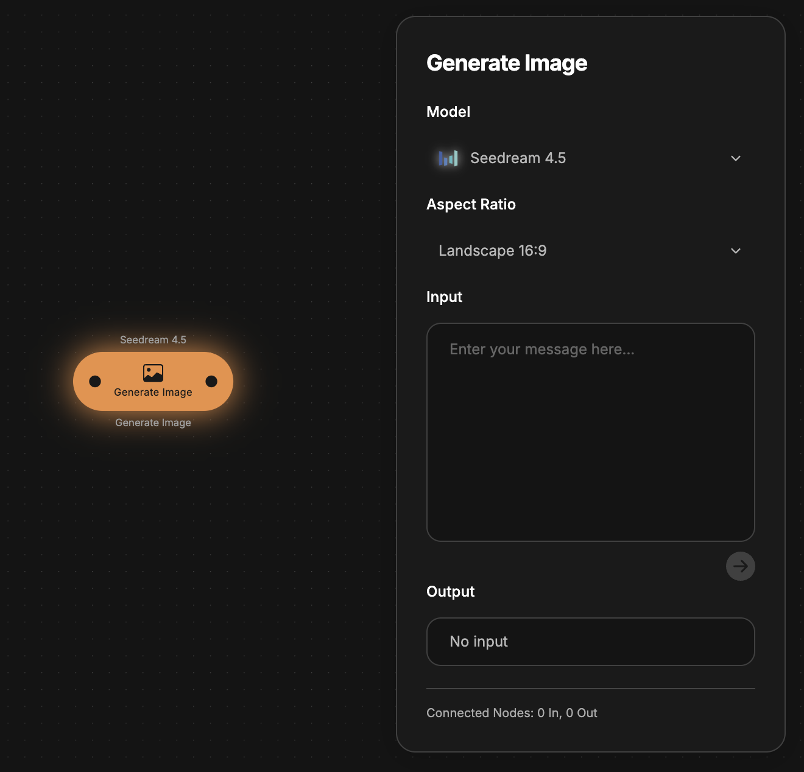Click the "No input" output box

click(x=590, y=642)
